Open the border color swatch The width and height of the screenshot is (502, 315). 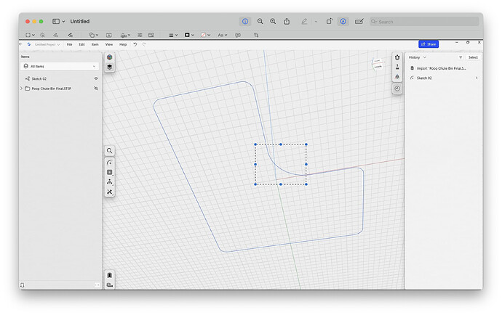pos(189,35)
